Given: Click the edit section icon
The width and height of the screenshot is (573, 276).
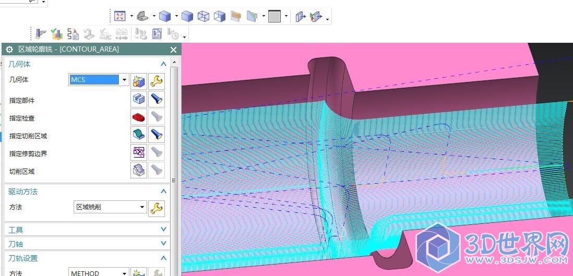Looking at the screenshot, I should click(x=252, y=16).
